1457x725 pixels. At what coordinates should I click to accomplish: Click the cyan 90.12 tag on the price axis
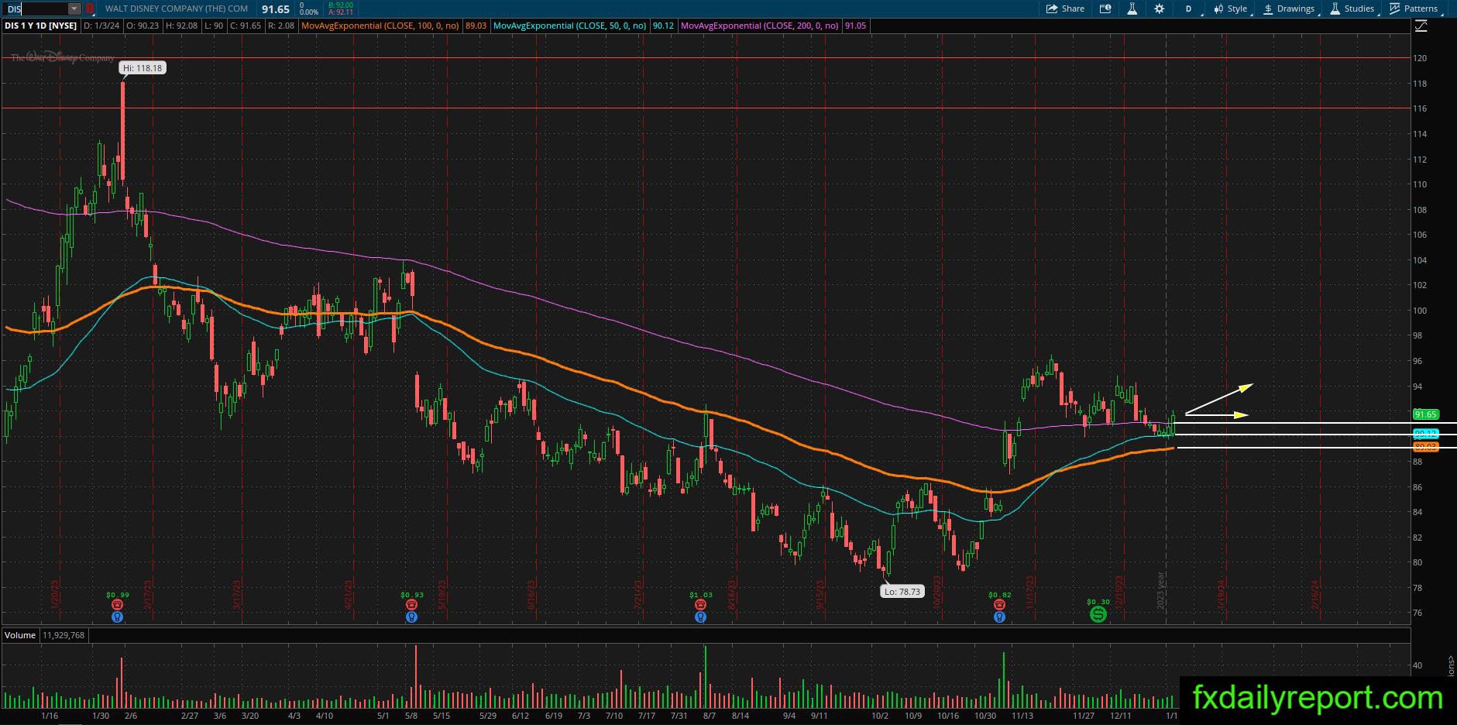[x=1425, y=434]
